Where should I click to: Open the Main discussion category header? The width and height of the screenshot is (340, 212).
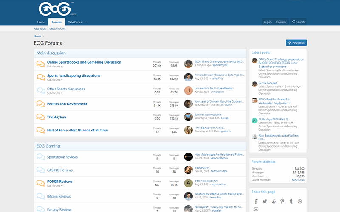(51, 53)
